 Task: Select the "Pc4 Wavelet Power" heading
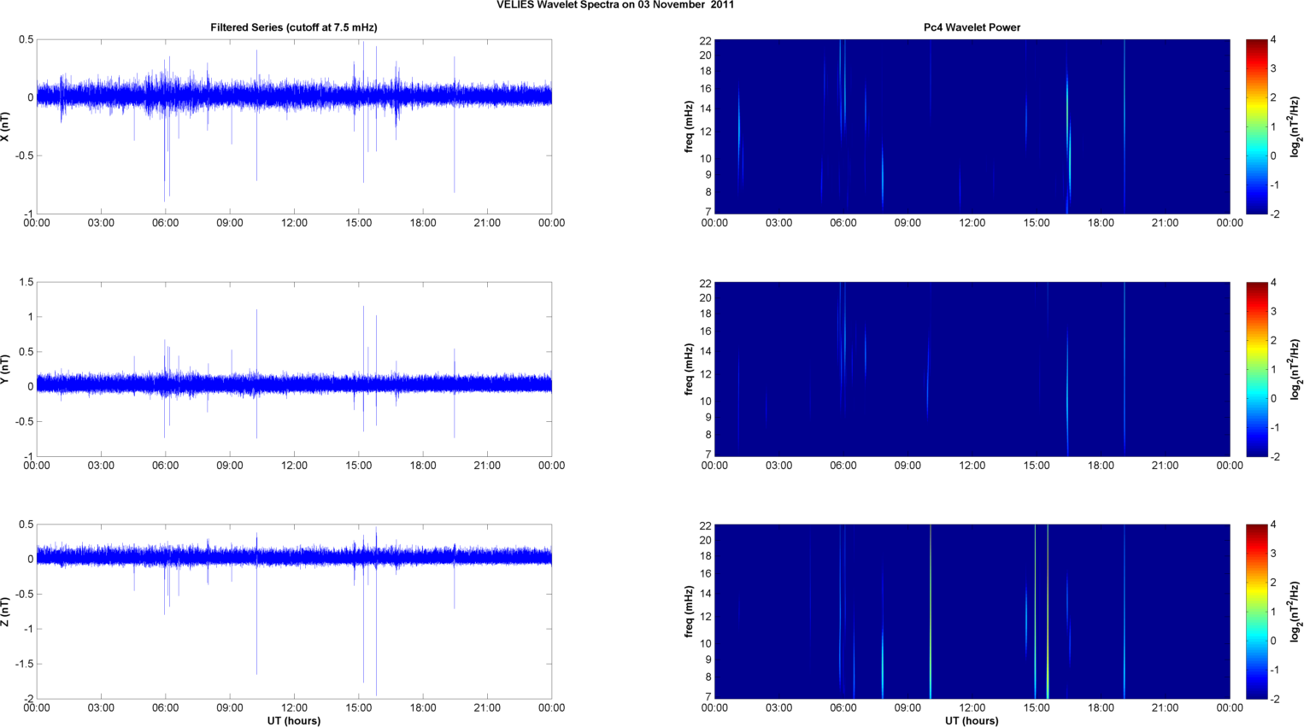pos(972,27)
